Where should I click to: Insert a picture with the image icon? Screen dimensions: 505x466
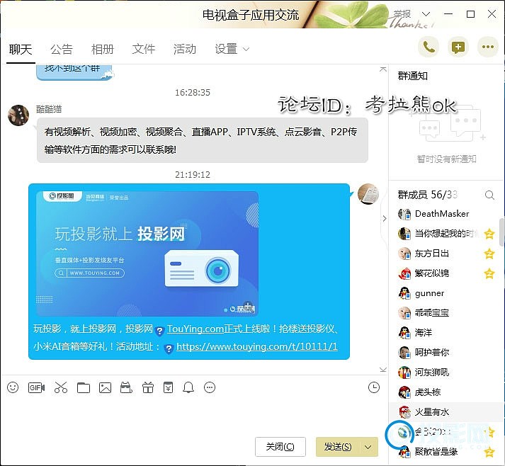click(x=105, y=387)
